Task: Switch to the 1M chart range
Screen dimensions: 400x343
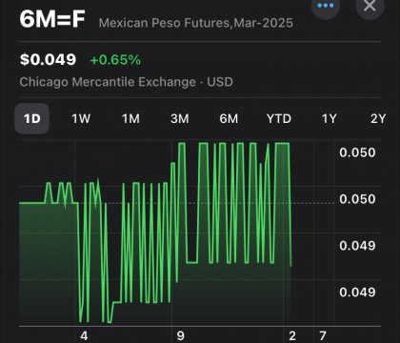Action: click(130, 119)
